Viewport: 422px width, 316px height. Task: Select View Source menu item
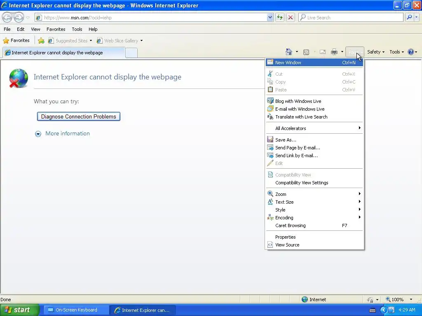[314, 244]
